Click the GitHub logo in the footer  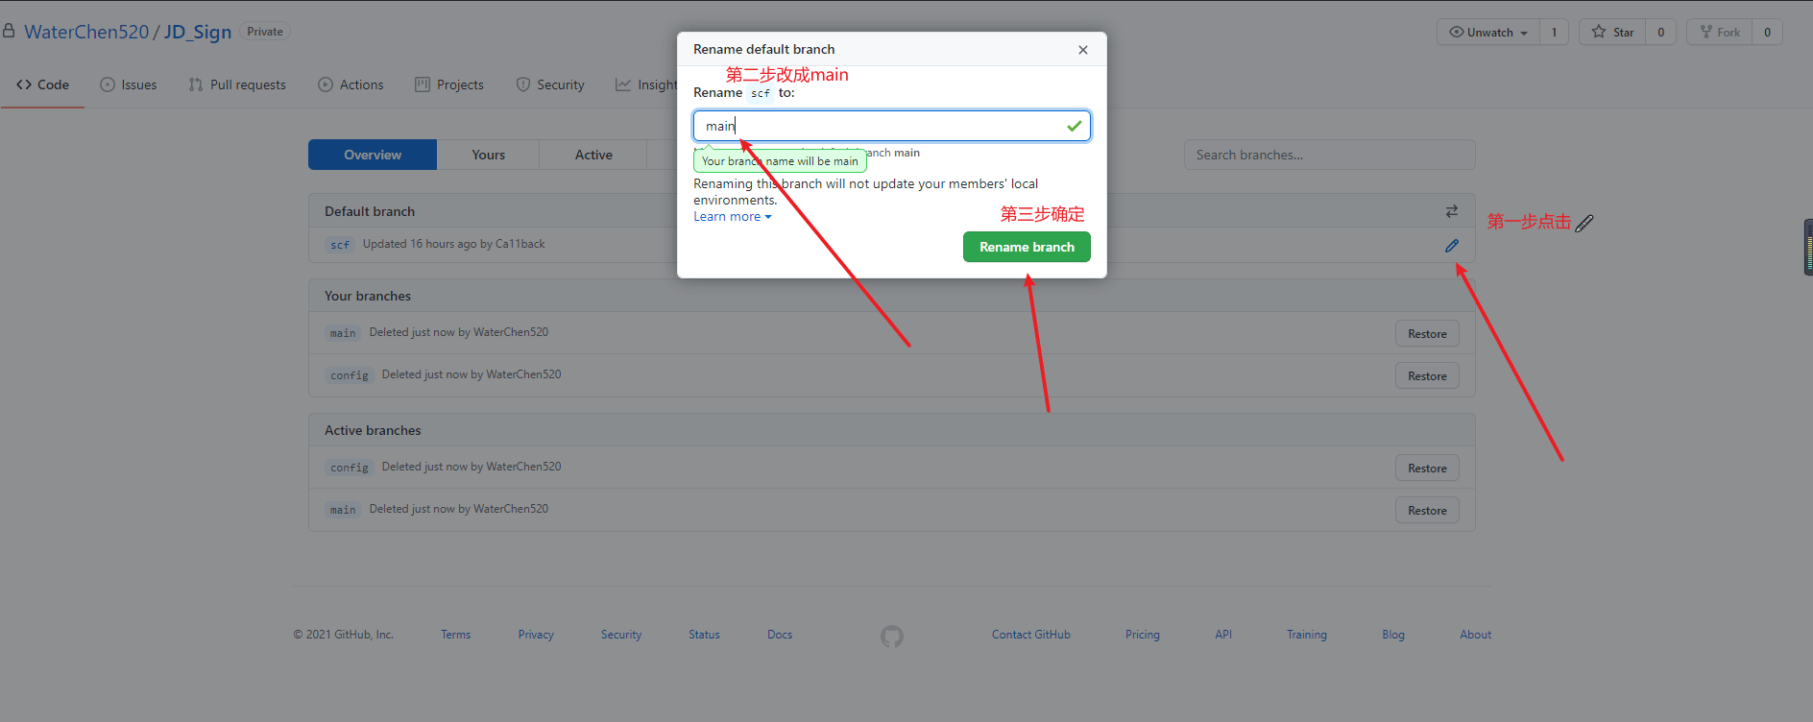tap(891, 636)
